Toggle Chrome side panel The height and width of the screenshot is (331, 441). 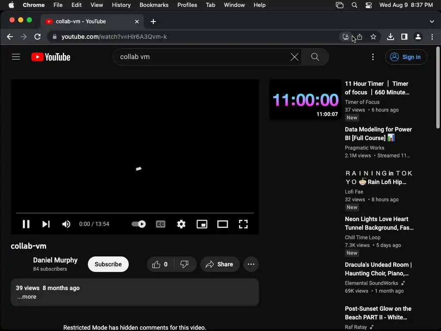[x=404, y=37]
